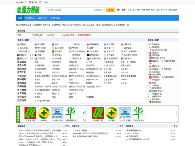Click the QL强力导航 logo
Viewport: 195px width, 146px height.
pyautogui.click(x=28, y=10)
